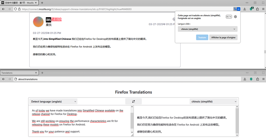The image size is (266, 140).
Task: Open the hamburger menu in top window
Action: [x=263, y=9]
